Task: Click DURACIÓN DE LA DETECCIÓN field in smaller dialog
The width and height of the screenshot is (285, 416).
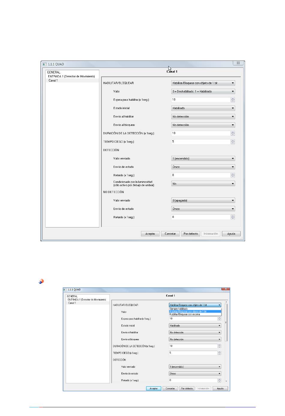Action: click(x=193, y=346)
